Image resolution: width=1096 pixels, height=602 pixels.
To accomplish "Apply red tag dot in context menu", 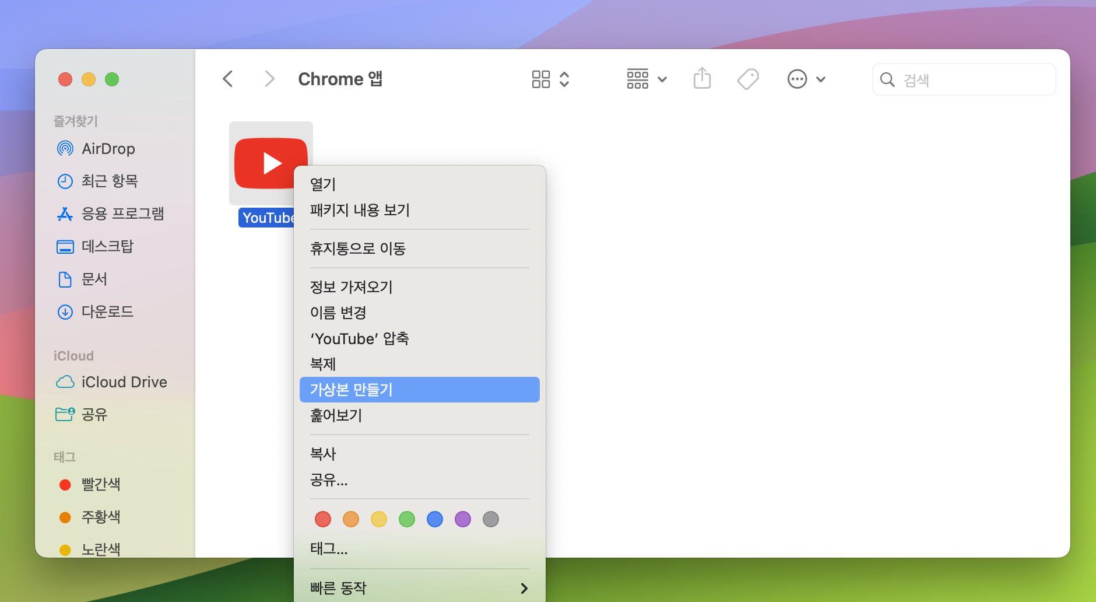I will [x=323, y=519].
